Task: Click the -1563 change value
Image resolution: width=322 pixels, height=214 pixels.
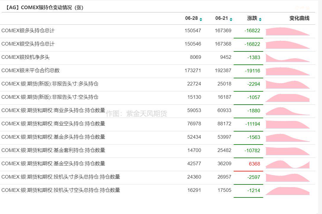Action: [x=254, y=137]
